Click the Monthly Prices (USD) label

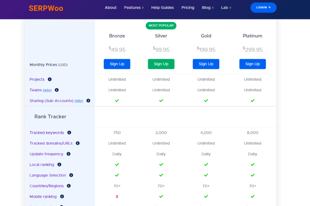click(49, 65)
